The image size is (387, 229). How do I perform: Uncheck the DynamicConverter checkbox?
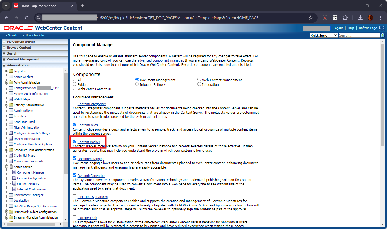(x=75, y=175)
